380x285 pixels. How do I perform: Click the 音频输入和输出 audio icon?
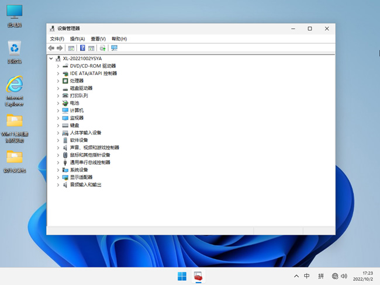[65, 185]
